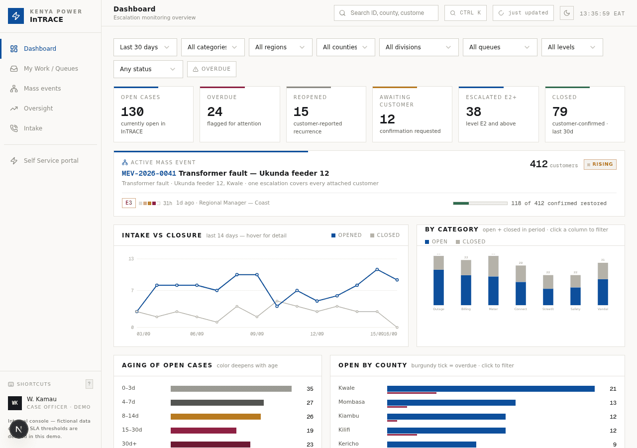The image size is (637, 448).
Task: Click the Reopened 15 card
Action: (x=326, y=114)
